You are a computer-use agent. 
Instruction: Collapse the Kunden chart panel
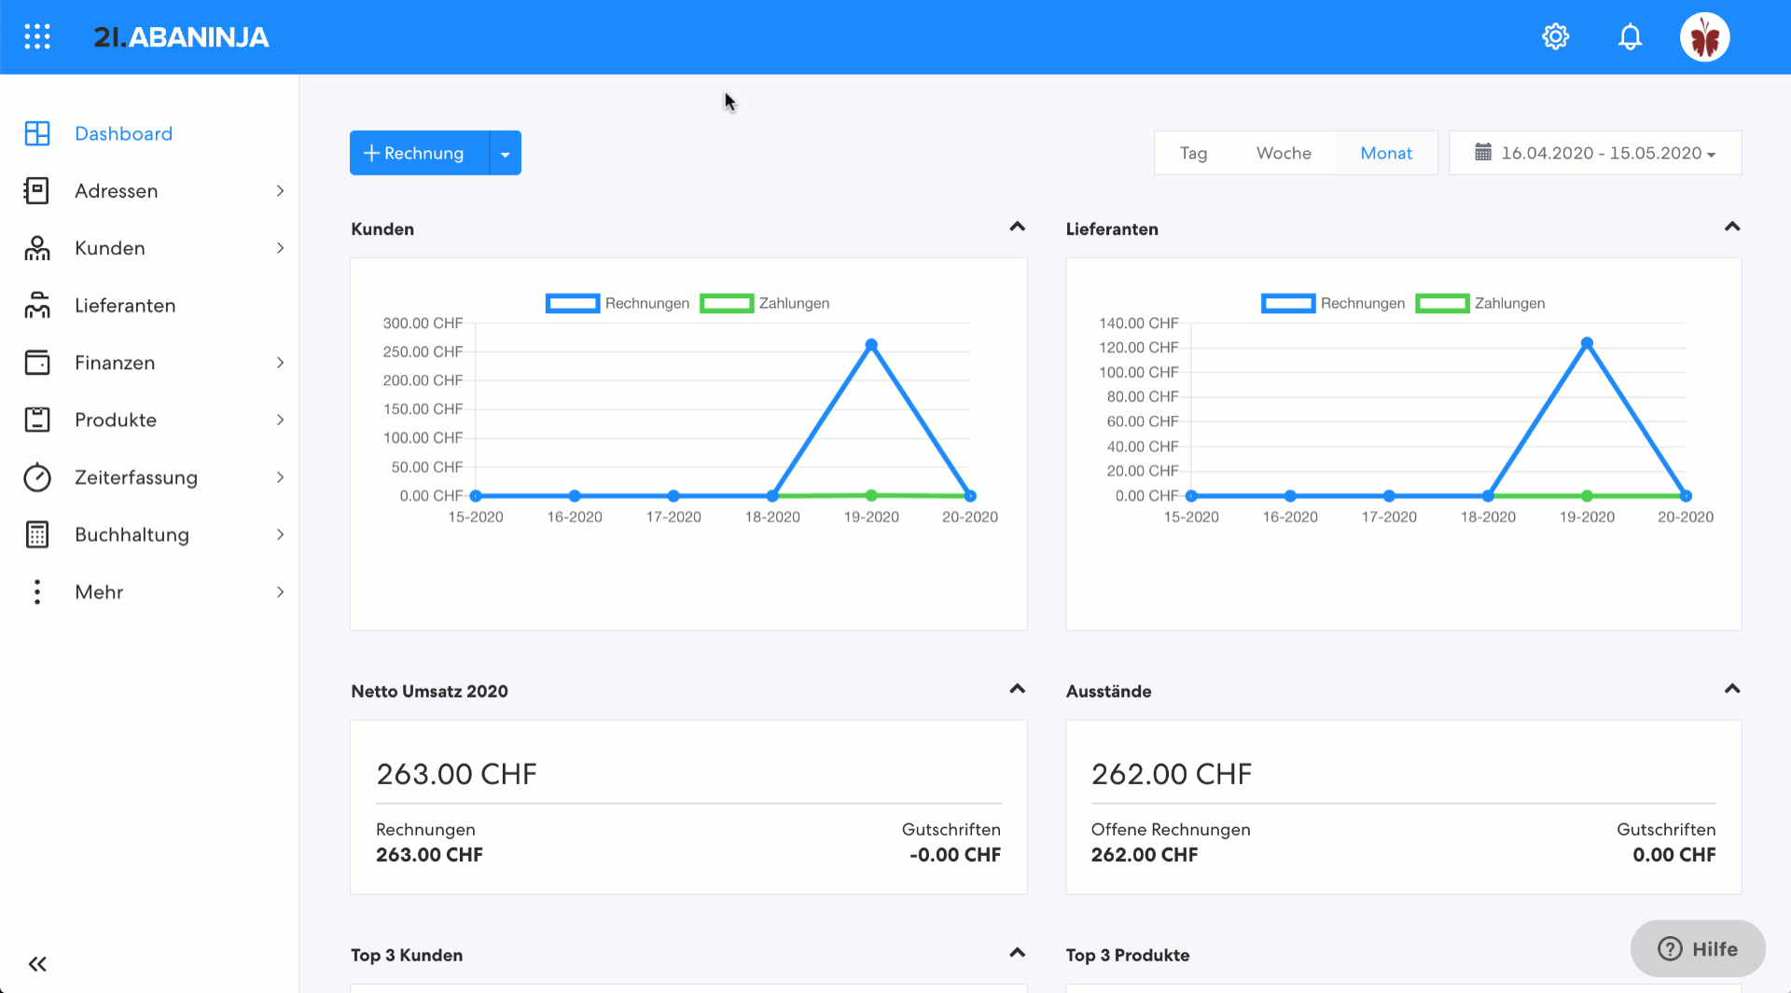point(1017,227)
